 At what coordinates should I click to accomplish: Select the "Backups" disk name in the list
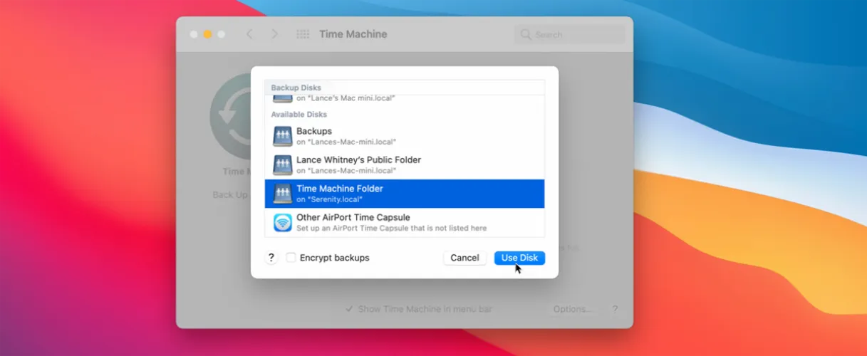coord(314,131)
